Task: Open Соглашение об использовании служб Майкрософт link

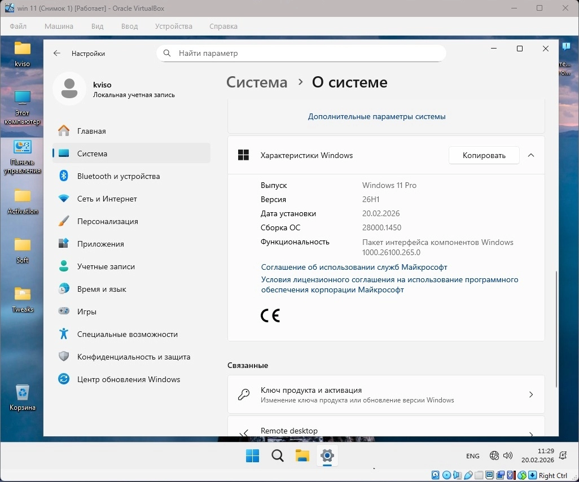Action: pos(354,267)
